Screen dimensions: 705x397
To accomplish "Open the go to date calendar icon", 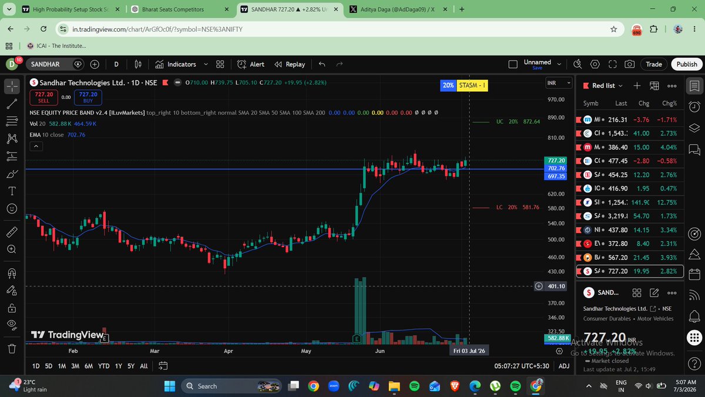I will (163, 366).
